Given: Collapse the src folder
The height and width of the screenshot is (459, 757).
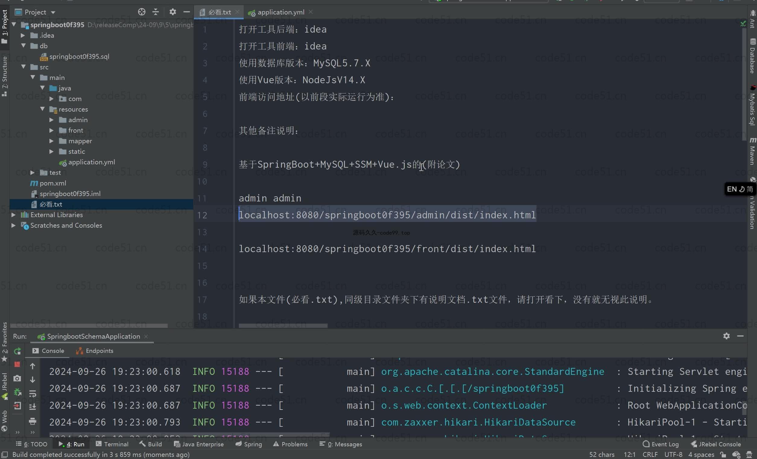Looking at the screenshot, I should click(x=23, y=67).
